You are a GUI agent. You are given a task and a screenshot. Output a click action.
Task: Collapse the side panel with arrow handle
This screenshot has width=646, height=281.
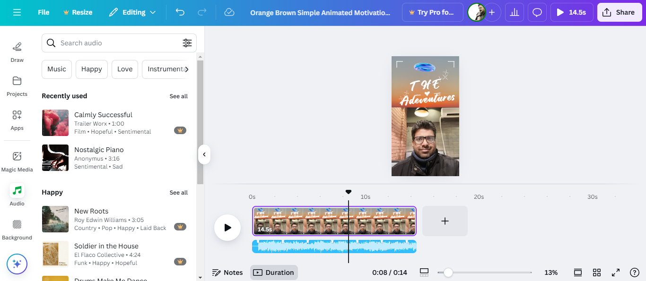(x=204, y=154)
